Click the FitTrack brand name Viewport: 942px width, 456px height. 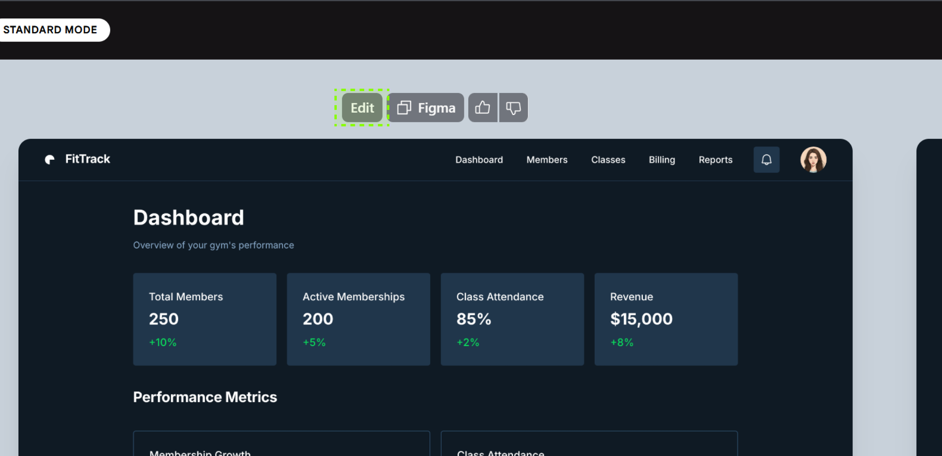pyautogui.click(x=88, y=159)
